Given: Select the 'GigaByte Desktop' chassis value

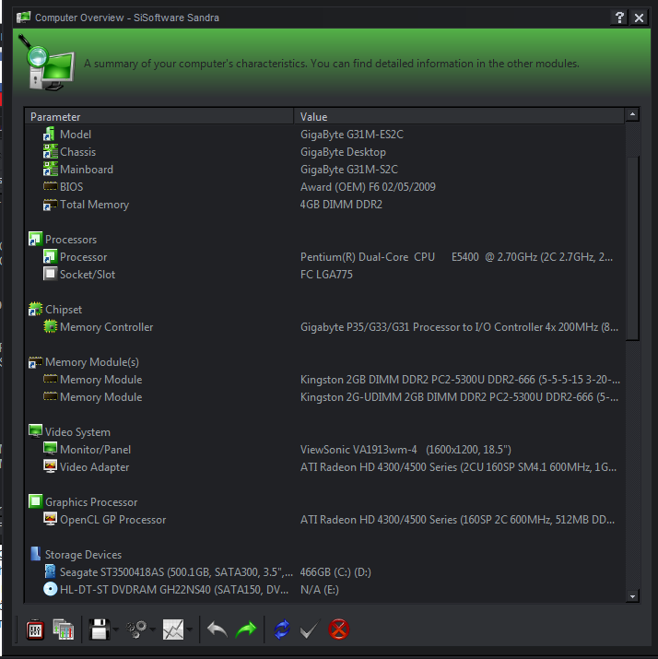Looking at the screenshot, I should pos(343,152).
